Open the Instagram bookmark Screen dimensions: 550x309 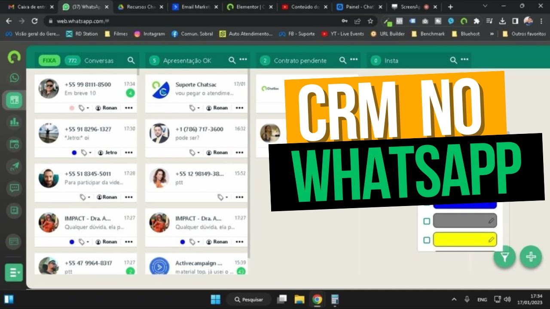pyautogui.click(x=150, y=34)
